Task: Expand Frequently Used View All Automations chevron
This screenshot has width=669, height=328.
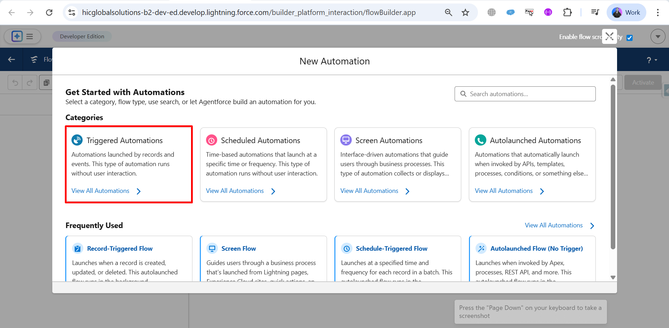Action: (x=592, y=226)
